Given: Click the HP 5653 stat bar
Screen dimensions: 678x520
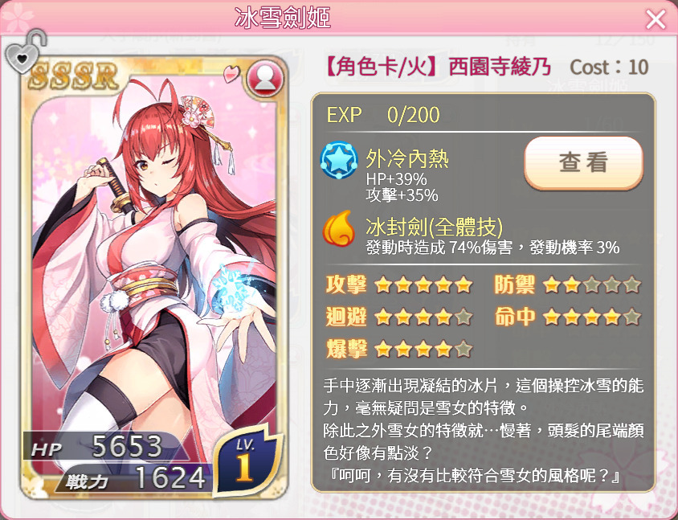Looking at the screenshot, I should [105, 446].
